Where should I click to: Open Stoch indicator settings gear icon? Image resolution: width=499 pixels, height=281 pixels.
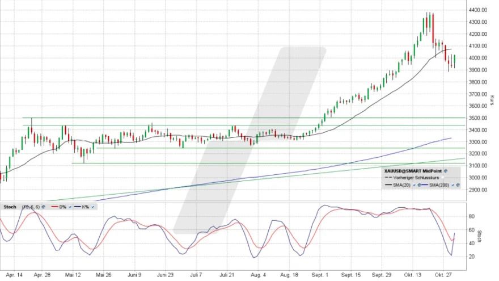[x=43, y=207]
